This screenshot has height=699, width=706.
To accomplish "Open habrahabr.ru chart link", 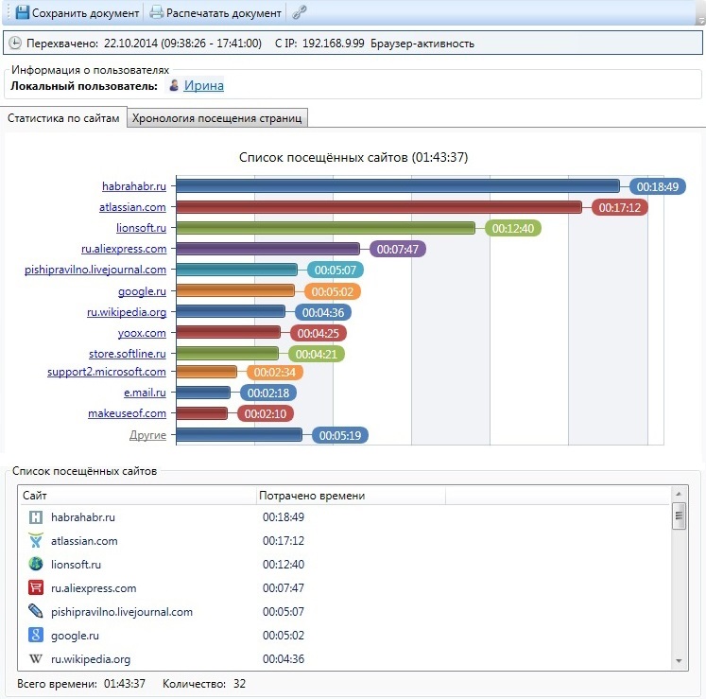I will pos(134,186).
